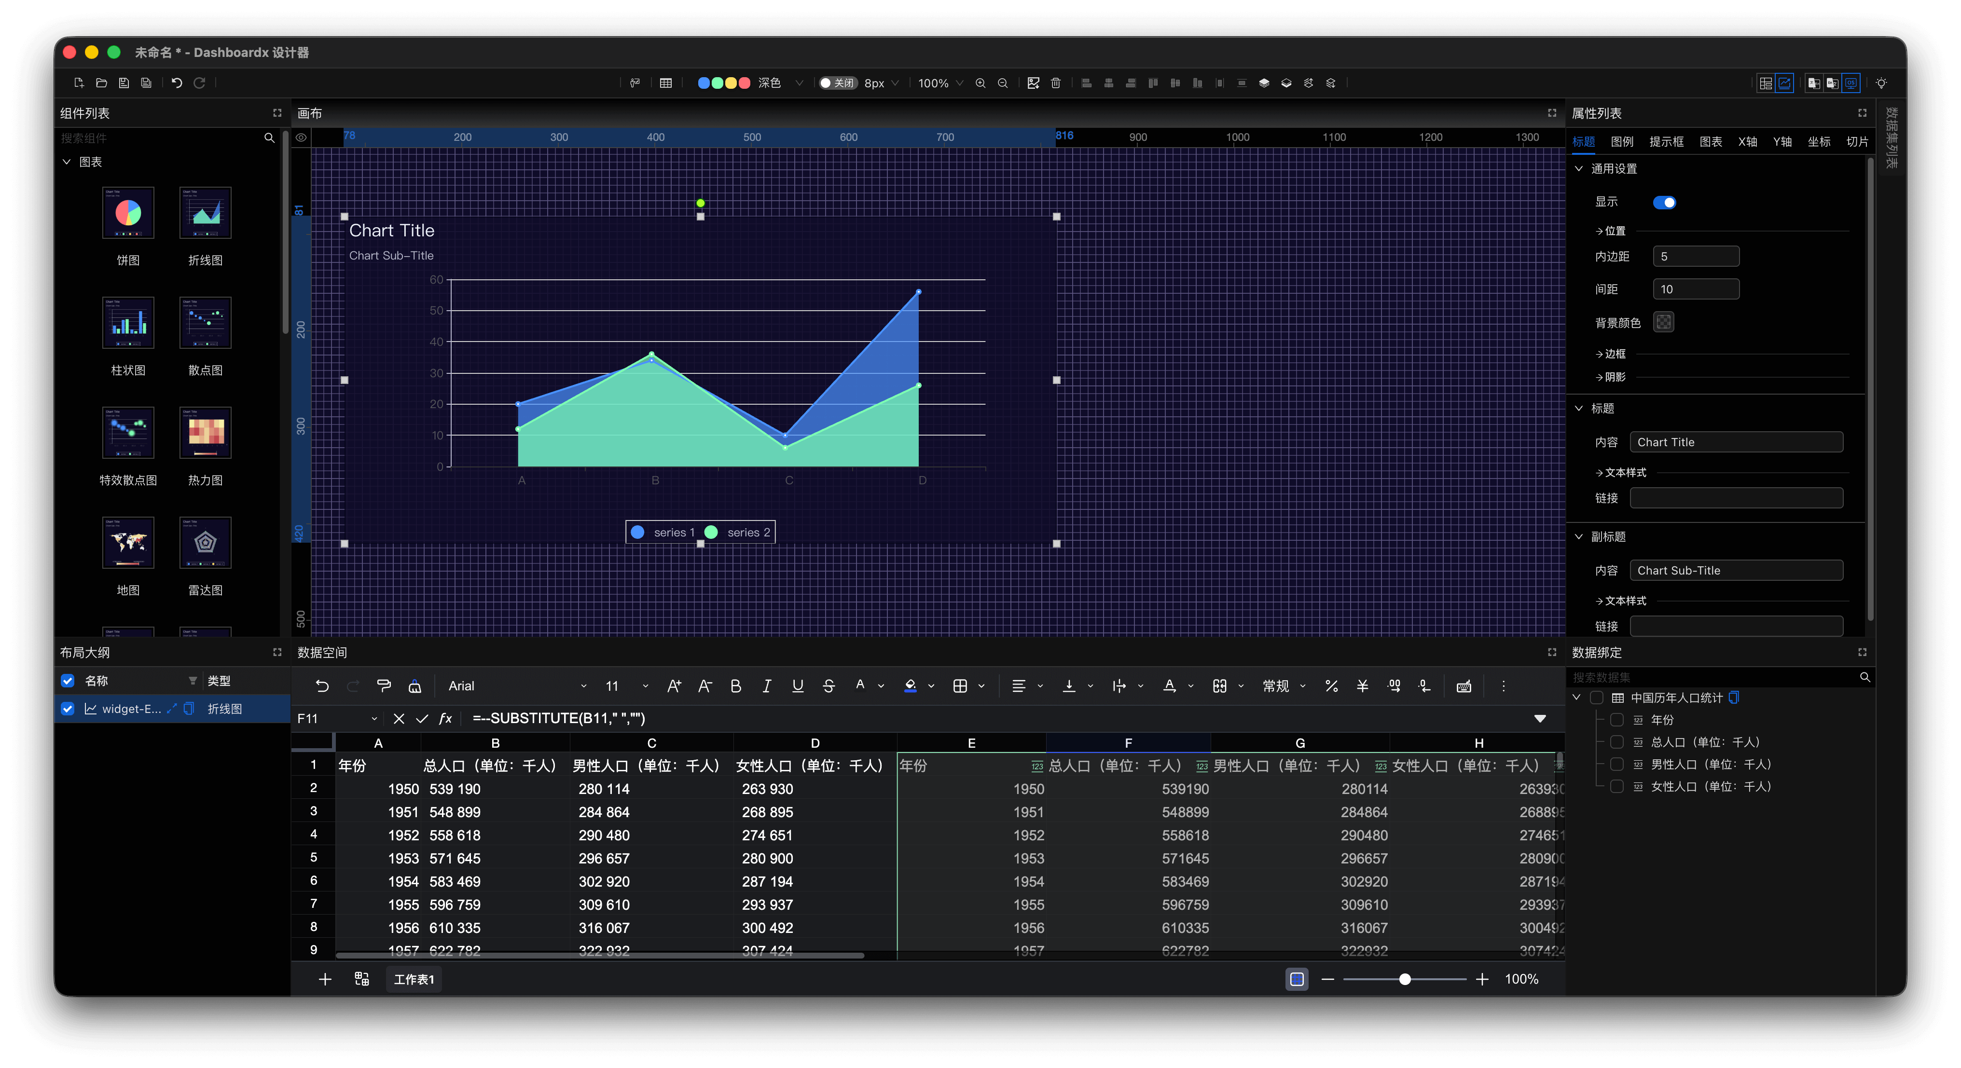Uncheck the widget-E layer checkbox

(x=68, y=709)
